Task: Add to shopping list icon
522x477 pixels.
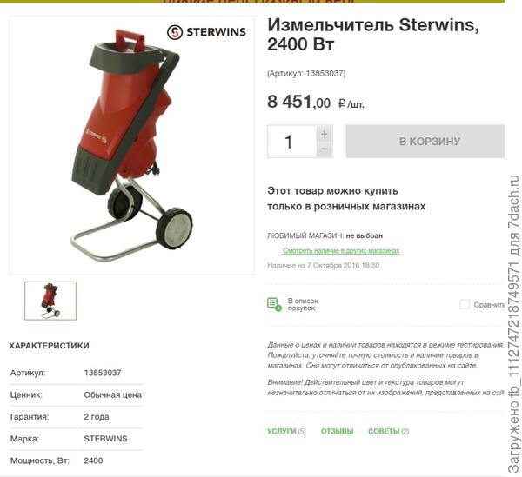Action: (274, 304)
